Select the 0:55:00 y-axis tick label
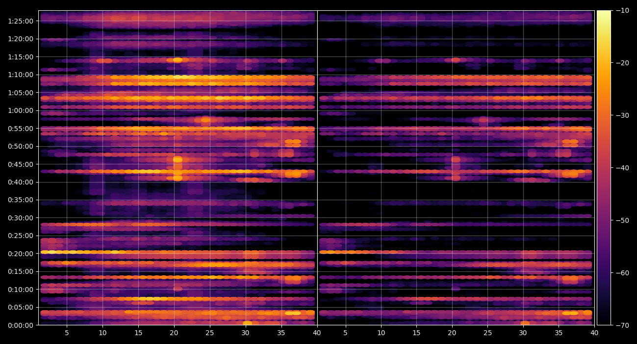Image resolution: width=637 pixels, height=344 pixels. click(x=21, y=129)
